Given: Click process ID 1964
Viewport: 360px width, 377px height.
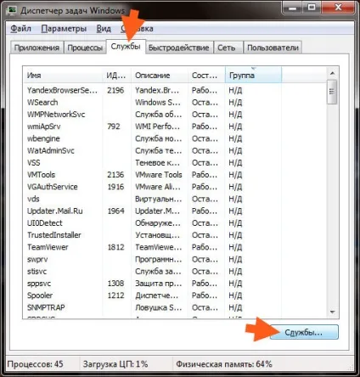Looking at the screenshot, I should click(x=115, y=211).
